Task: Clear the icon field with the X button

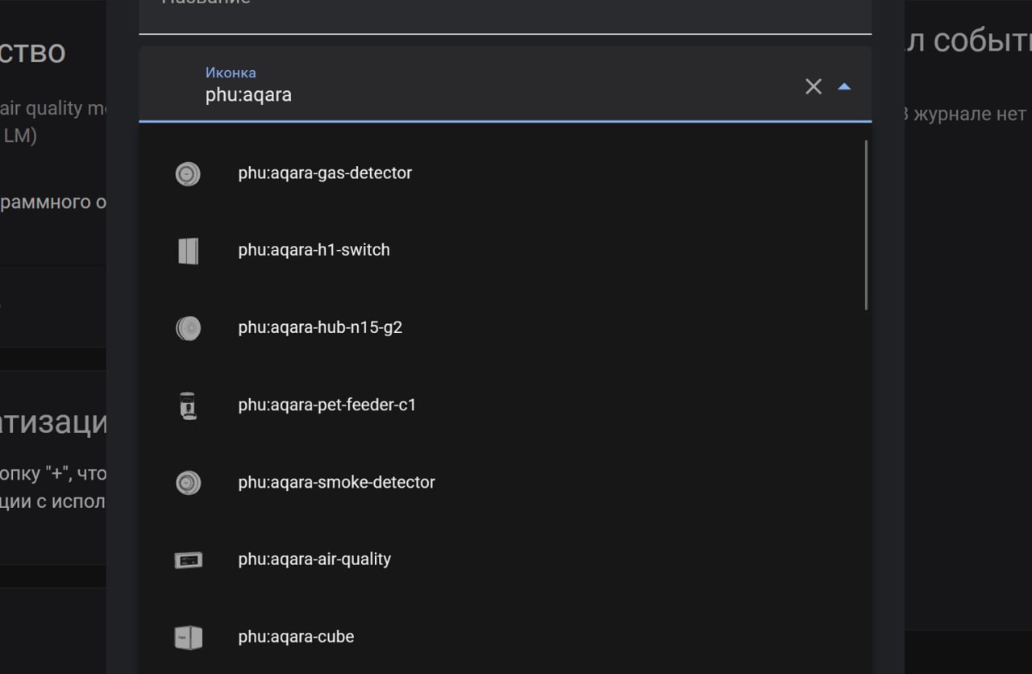Action: click(x=814, y=86)
